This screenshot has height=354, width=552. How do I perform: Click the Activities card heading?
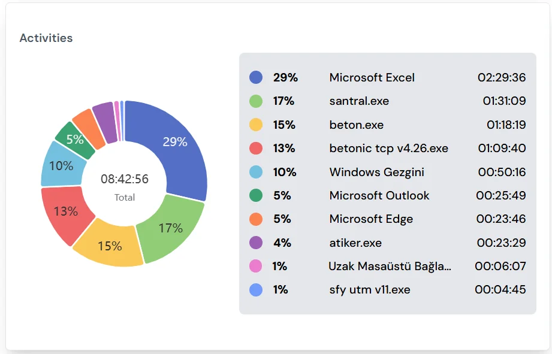46,38
